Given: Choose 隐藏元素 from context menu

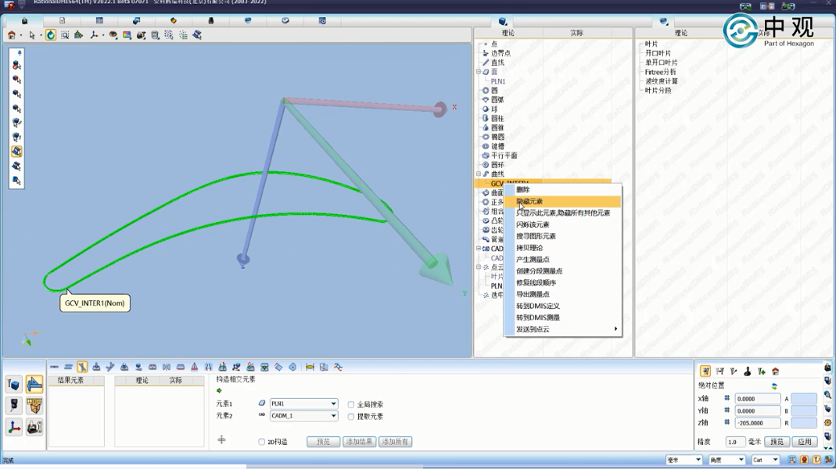Looking at the screenshot, I should tap(529, 202).
